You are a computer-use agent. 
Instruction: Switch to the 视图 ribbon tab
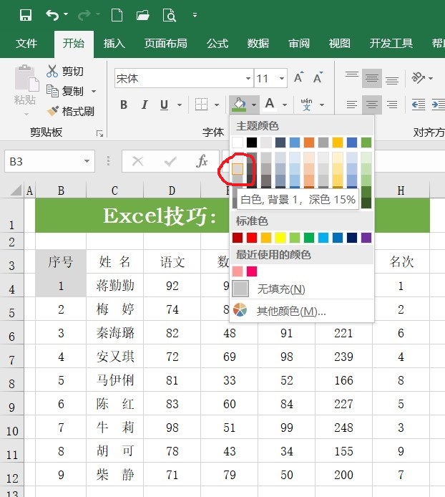tap(340, 44)
